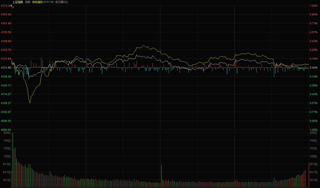Click the 4131.98 baseline price label
This screenshot has width=320, height=188.
[6, 68]
